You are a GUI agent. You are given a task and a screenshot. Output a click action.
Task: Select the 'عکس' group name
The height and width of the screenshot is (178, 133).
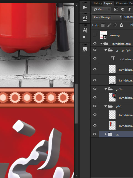click(x=119, y=89)
